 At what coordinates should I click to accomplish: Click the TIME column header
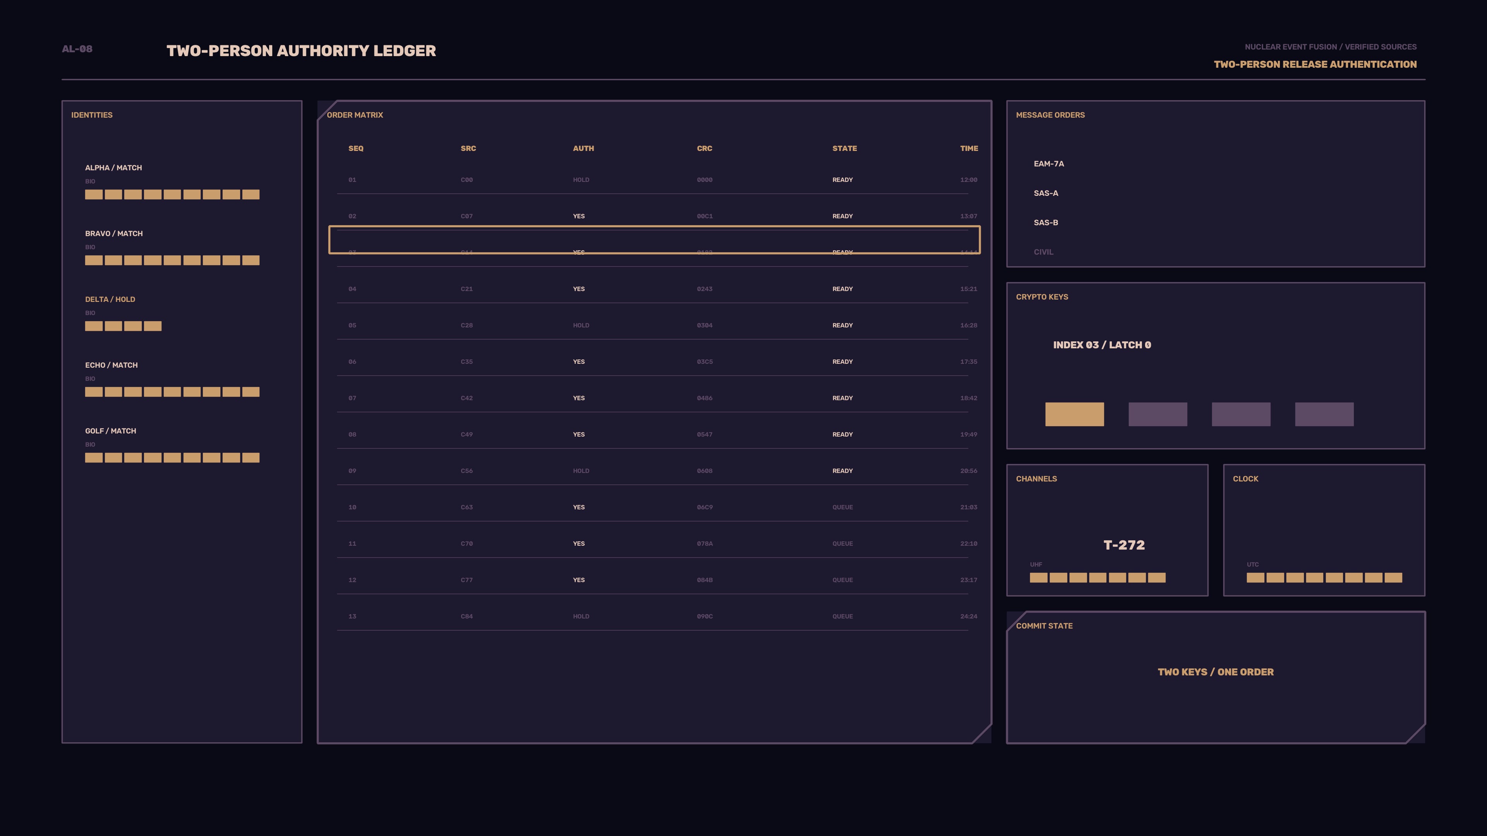click(x=968, y=148)
